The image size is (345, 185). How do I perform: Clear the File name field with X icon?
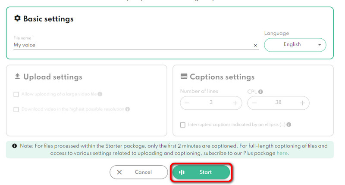[255, 45]
